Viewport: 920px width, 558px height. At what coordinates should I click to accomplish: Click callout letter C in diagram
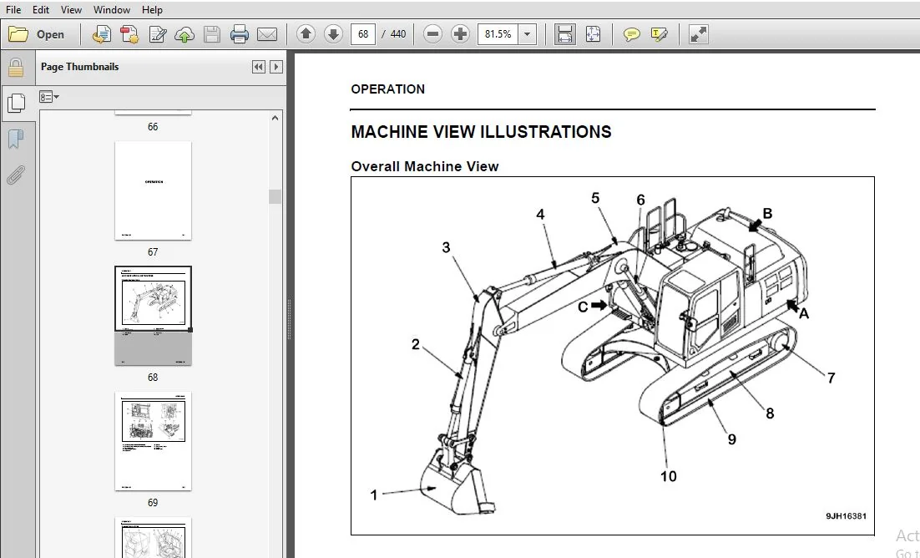pyautogui.click(x=583, y=307)
